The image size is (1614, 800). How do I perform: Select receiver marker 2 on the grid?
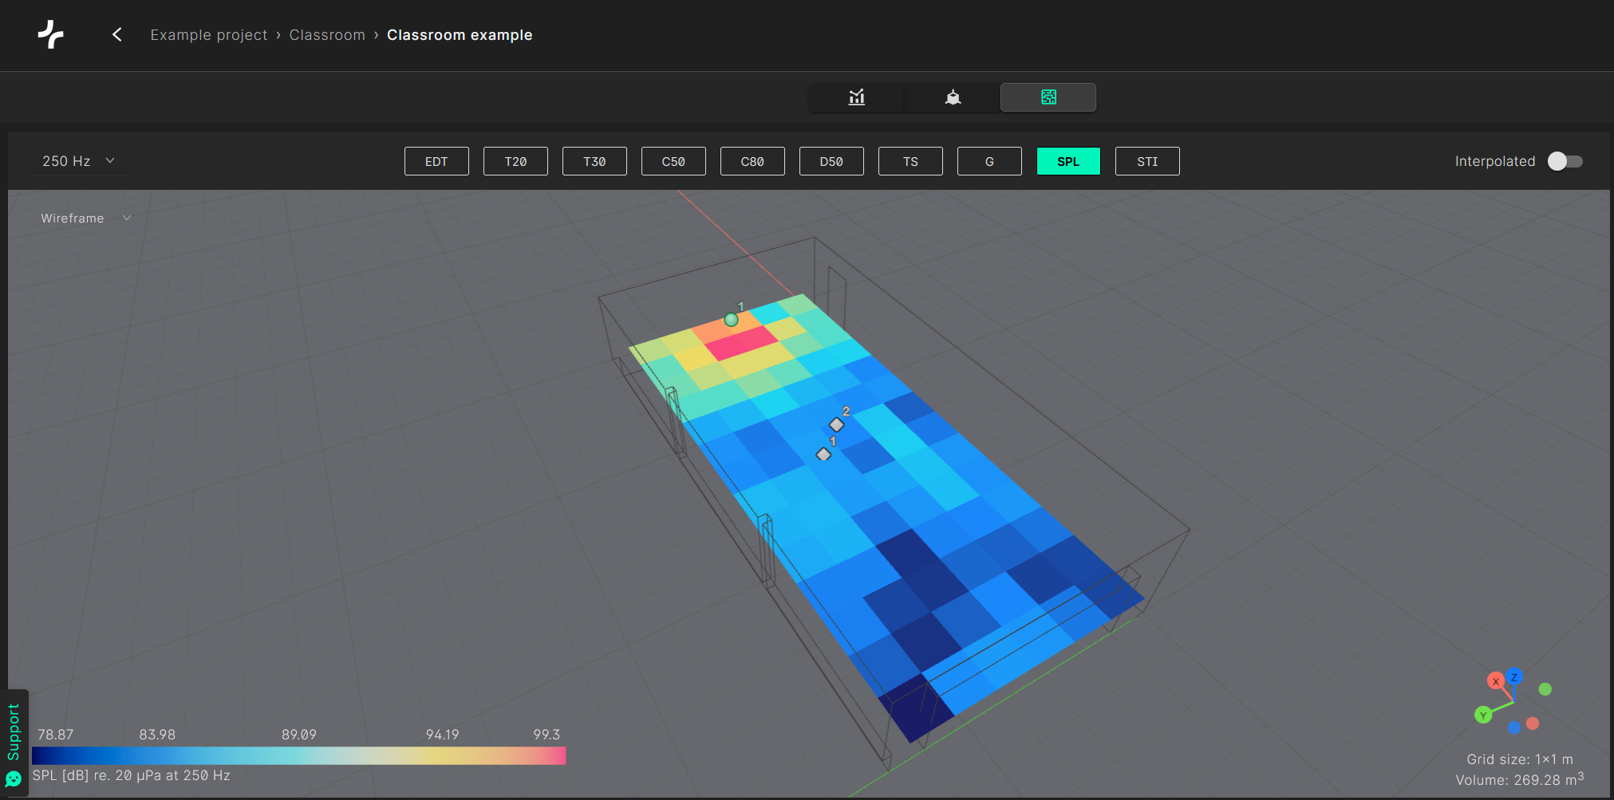tap(836, 424)
